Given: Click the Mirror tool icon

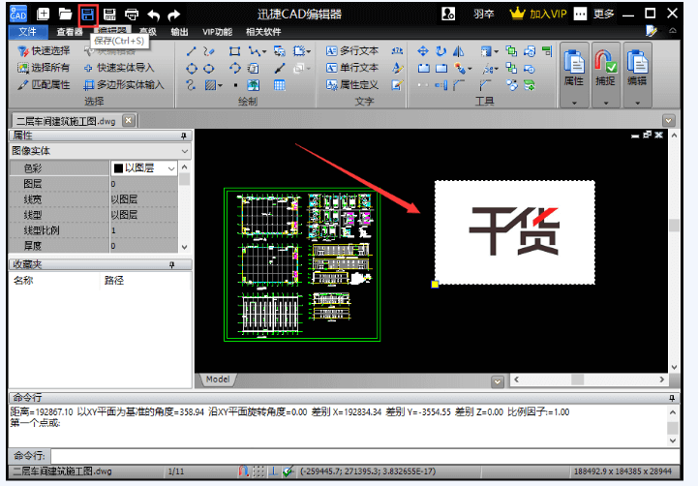Looking at the screenshot, I should (x=459, y=51).
